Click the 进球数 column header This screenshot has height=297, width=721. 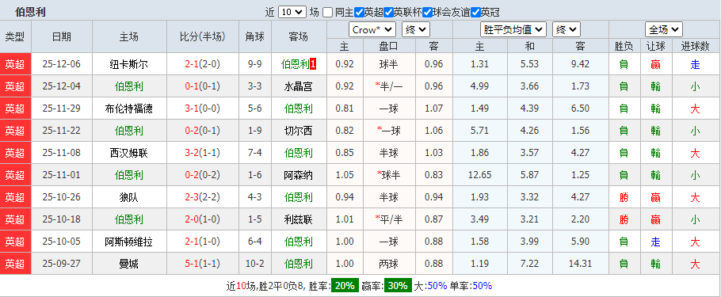click(695, 46)
